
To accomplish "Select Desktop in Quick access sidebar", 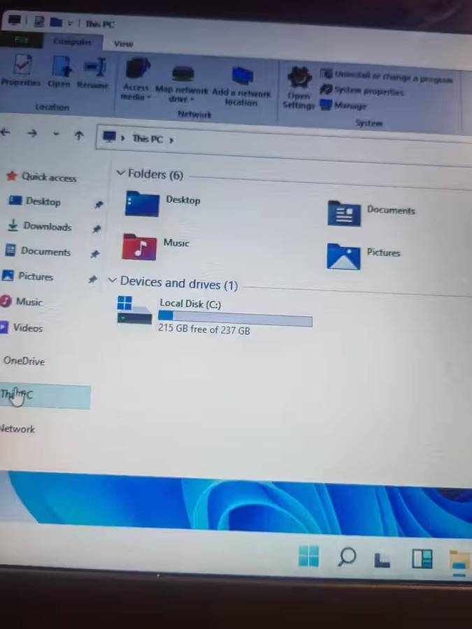I will (x=36, y=201).
